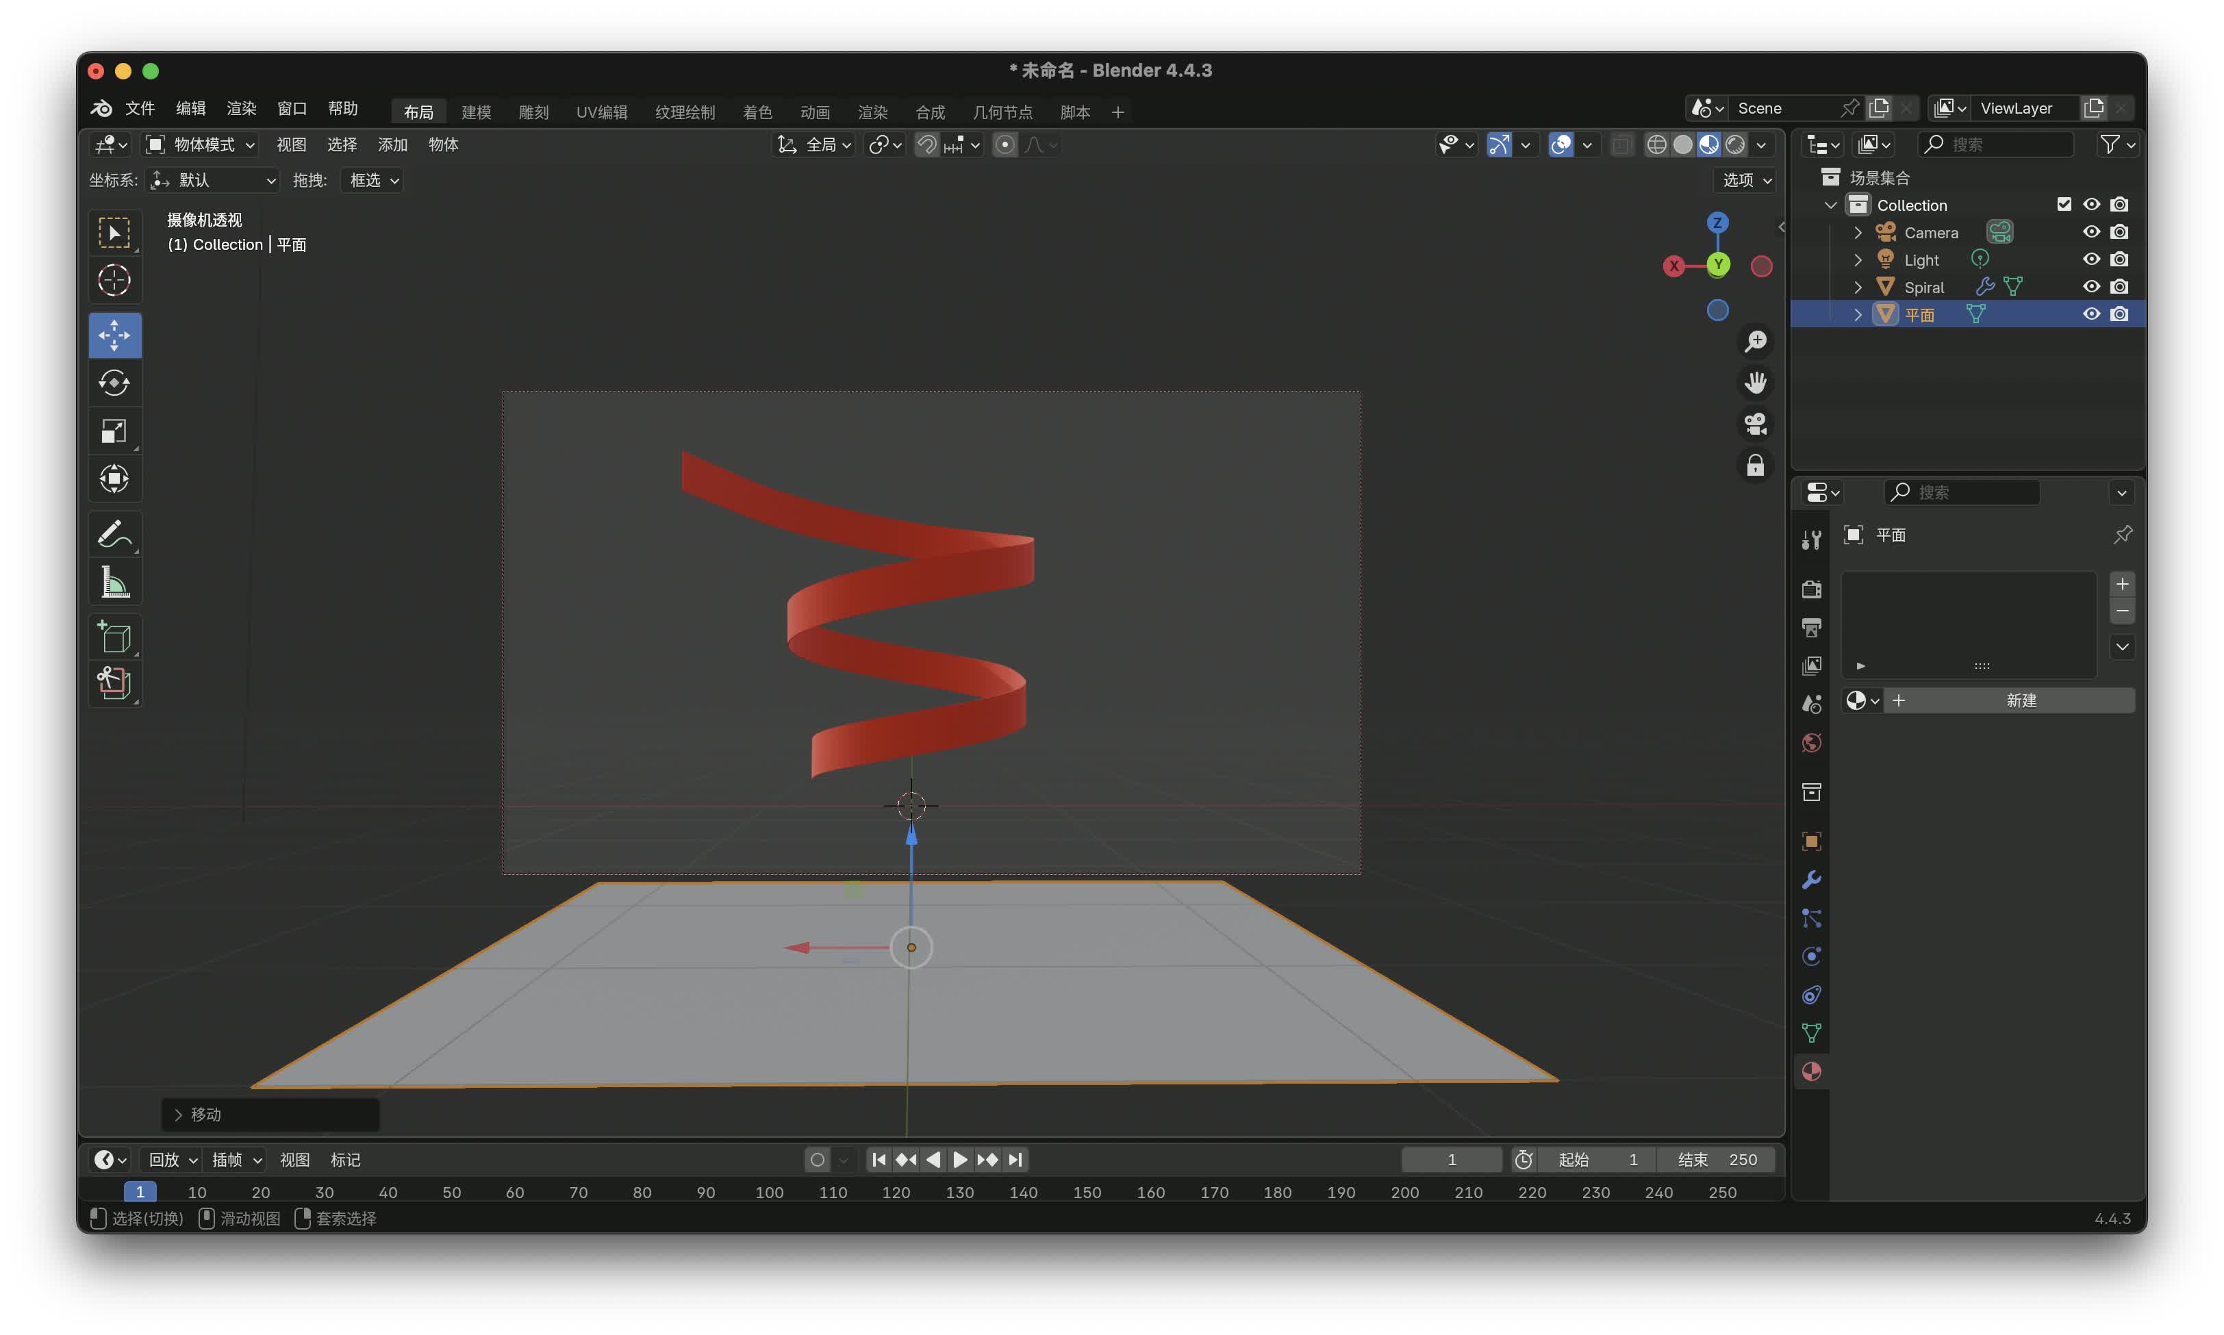
Task: Click the 结束 end frame field
Action: pyautogui.click(x=1717, y=1160)
